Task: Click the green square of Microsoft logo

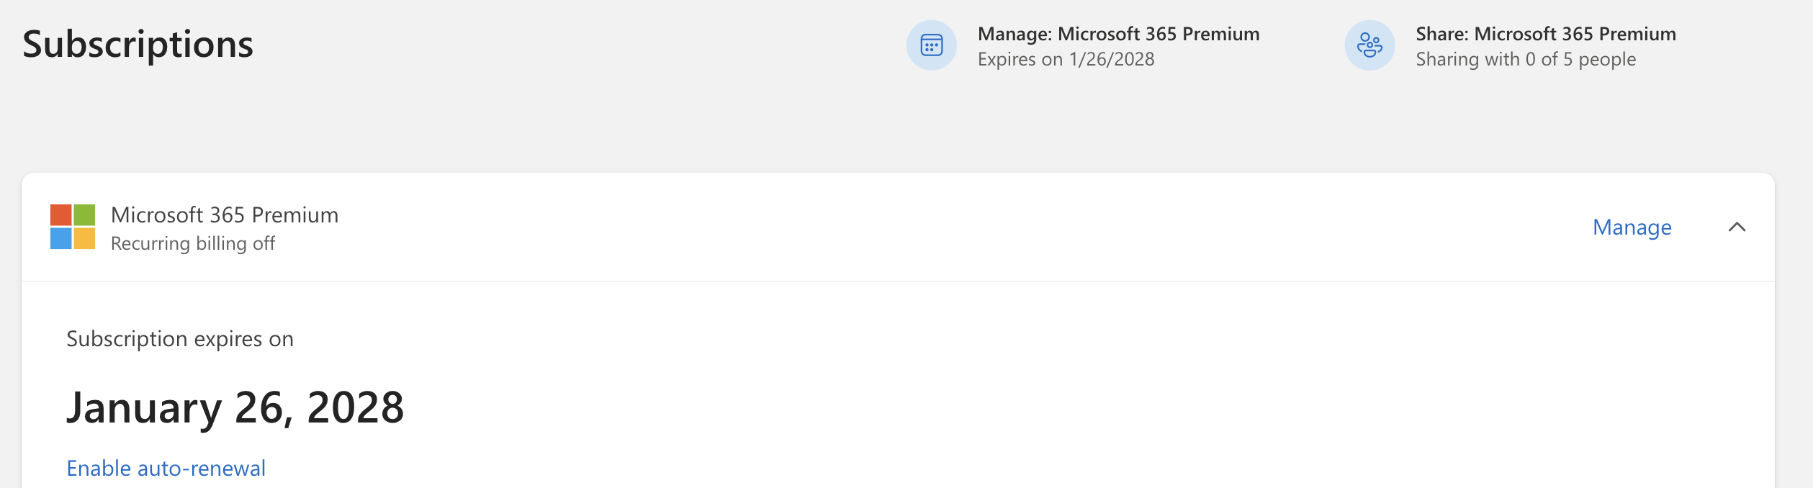Action: click(84, 214)
